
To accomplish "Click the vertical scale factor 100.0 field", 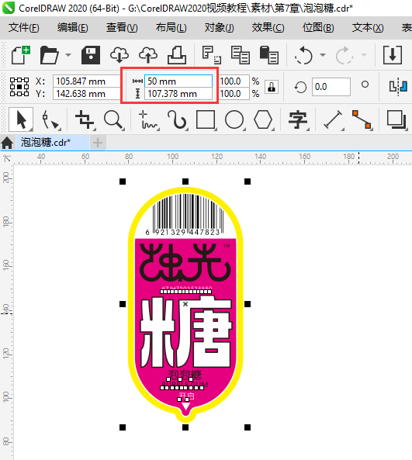I will [x=234, y=94].
